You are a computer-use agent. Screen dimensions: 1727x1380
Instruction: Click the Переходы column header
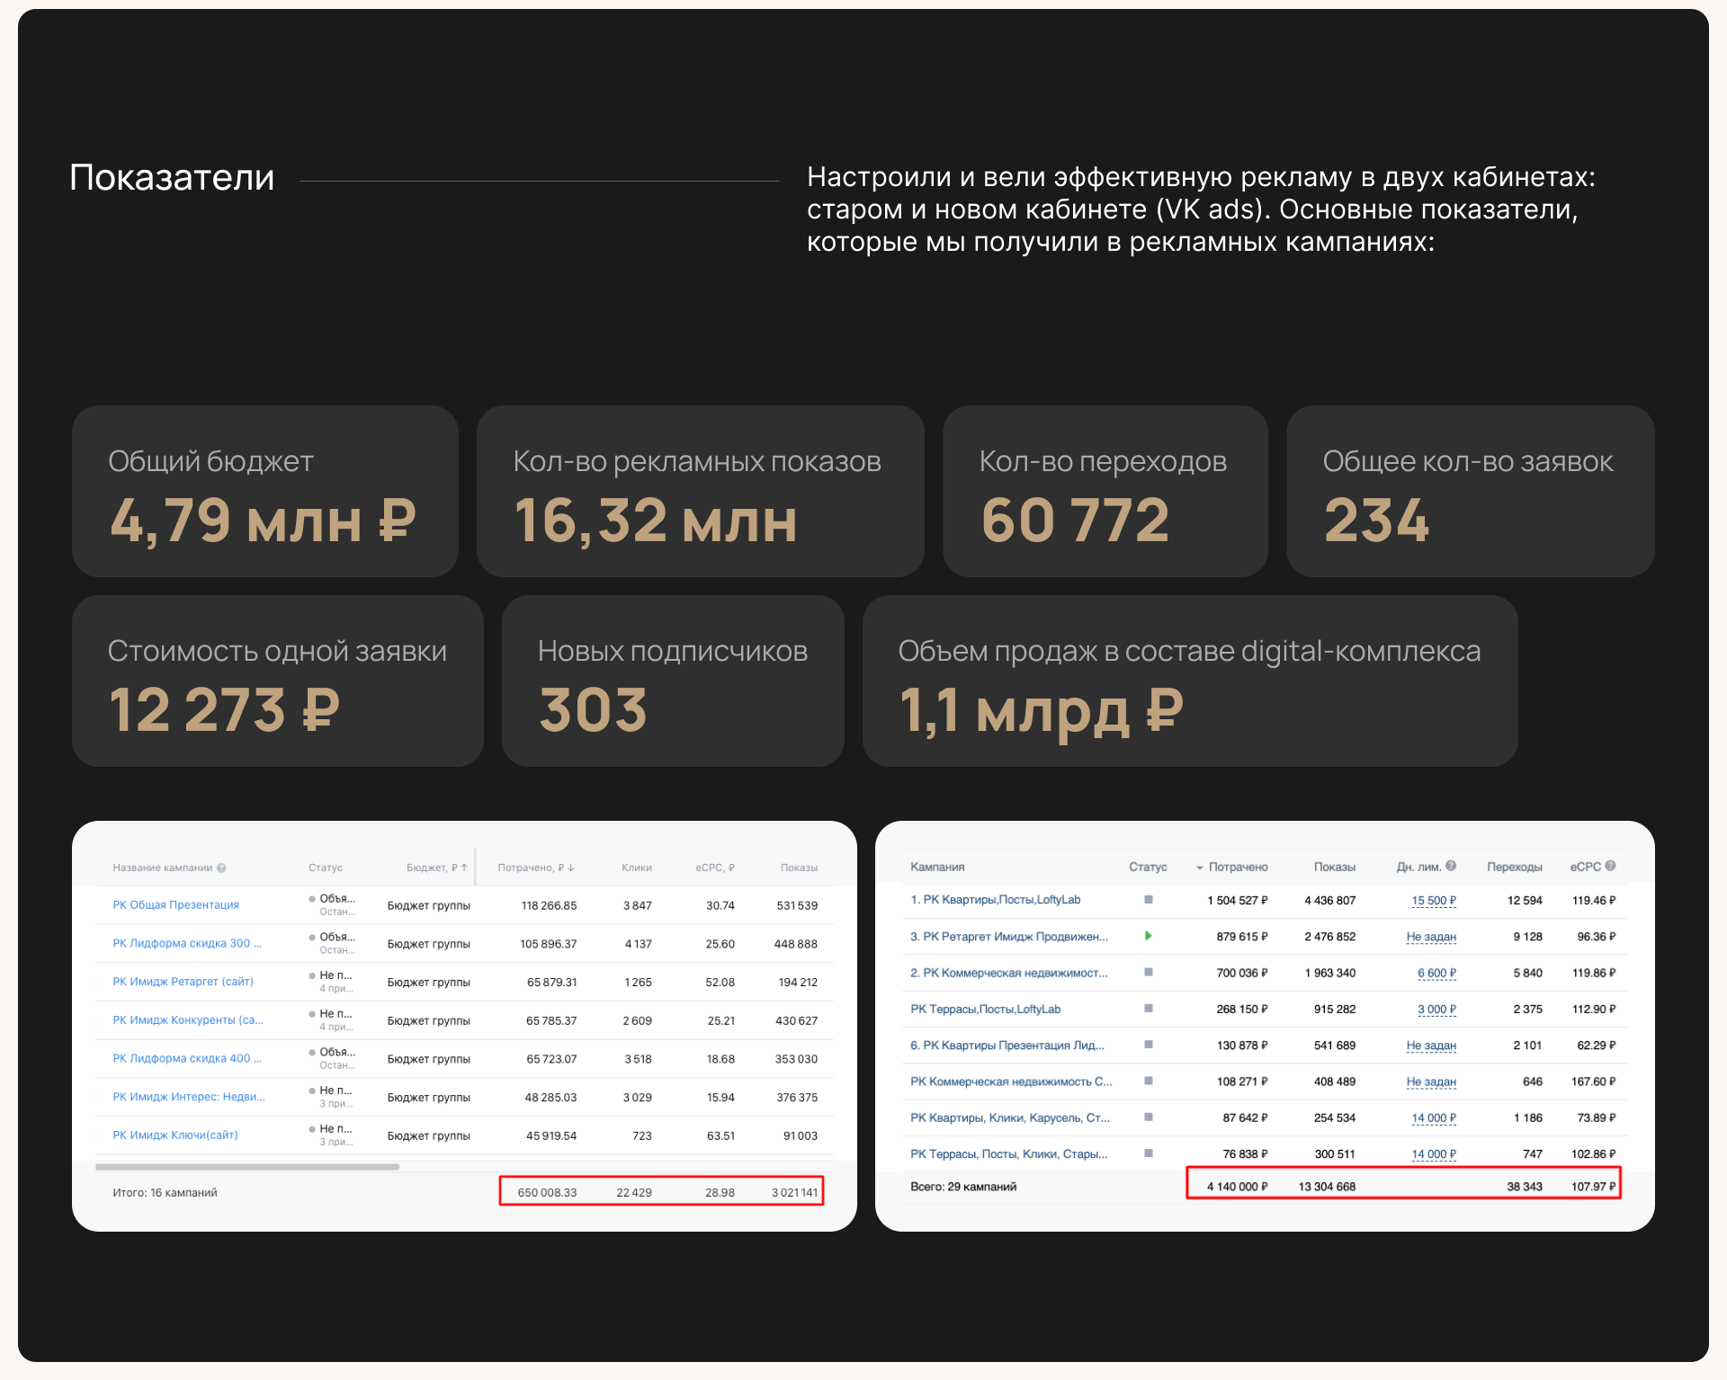coord(1514,867)
